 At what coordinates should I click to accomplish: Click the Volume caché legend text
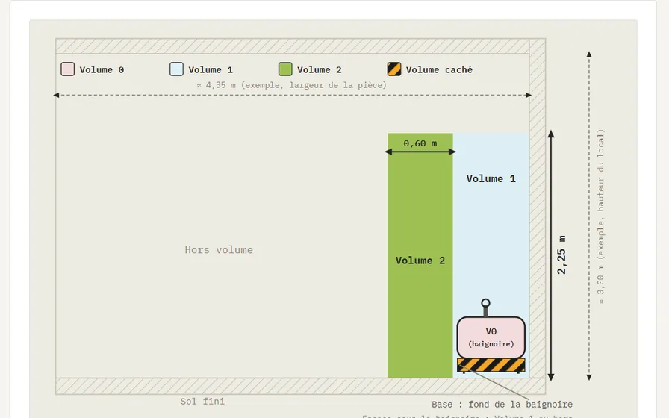(439, 69)
